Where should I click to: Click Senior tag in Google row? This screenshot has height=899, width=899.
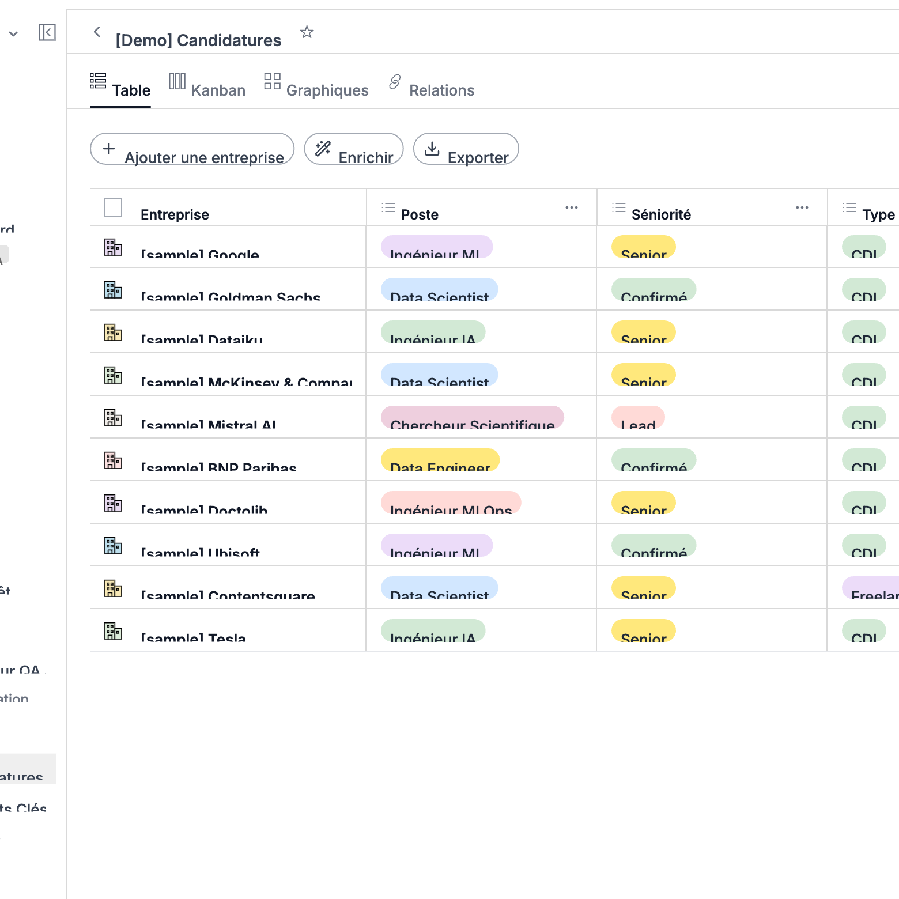(x=644, y=247)
